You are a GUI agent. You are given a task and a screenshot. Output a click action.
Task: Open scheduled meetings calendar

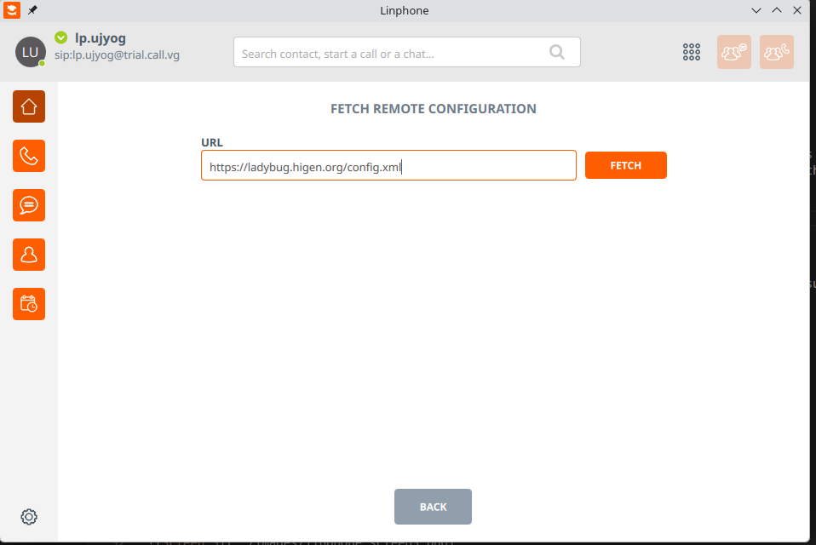click(29, 303)
